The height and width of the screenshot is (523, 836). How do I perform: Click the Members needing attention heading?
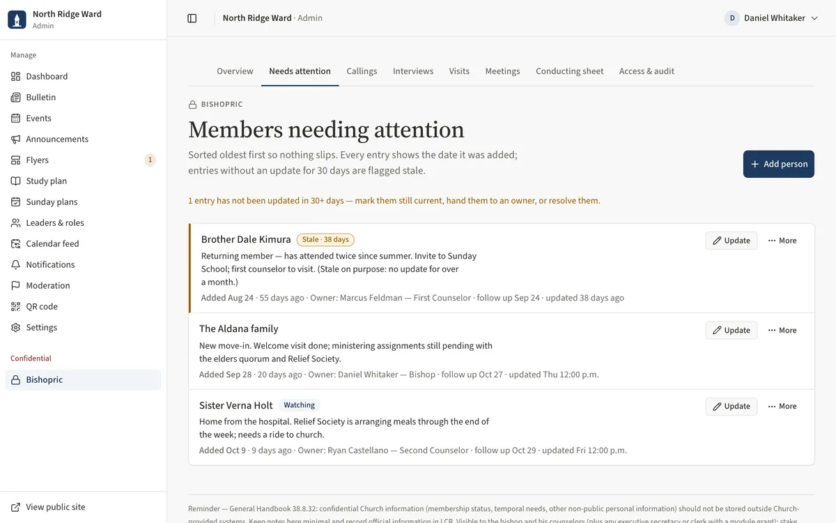pyautogui.click(x=326, y=130)
